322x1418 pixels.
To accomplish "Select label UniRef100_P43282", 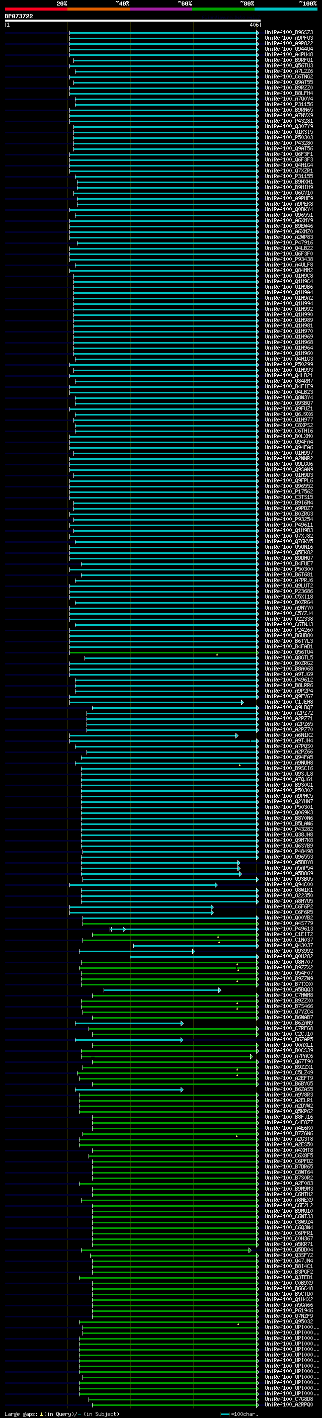I will click(289, 829).
